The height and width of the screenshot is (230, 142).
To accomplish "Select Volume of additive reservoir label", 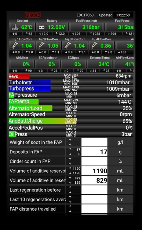I will [38, 171].
